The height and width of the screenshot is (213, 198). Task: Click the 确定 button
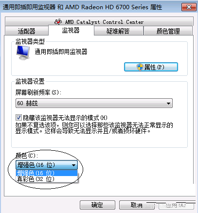coord(97,205)
